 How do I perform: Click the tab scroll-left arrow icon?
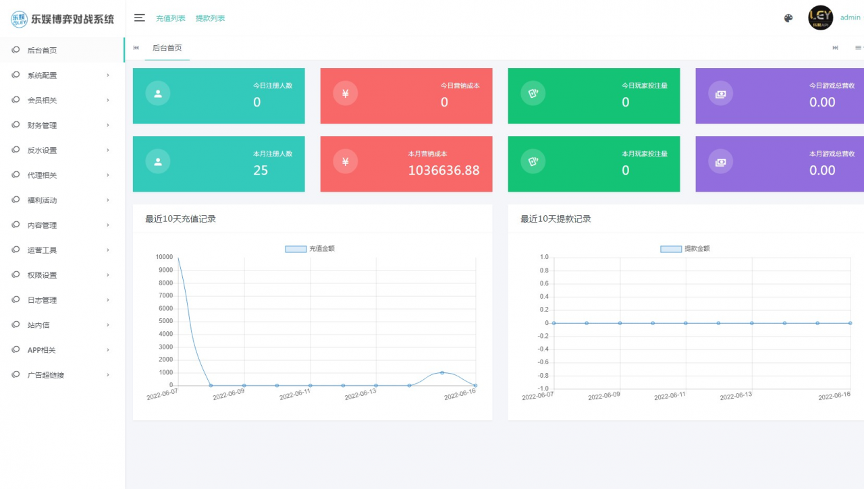pos(136,48)
